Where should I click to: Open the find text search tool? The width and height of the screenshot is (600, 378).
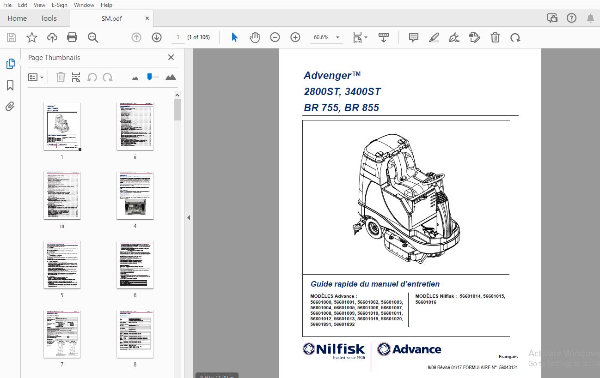[x=93, y=37]
